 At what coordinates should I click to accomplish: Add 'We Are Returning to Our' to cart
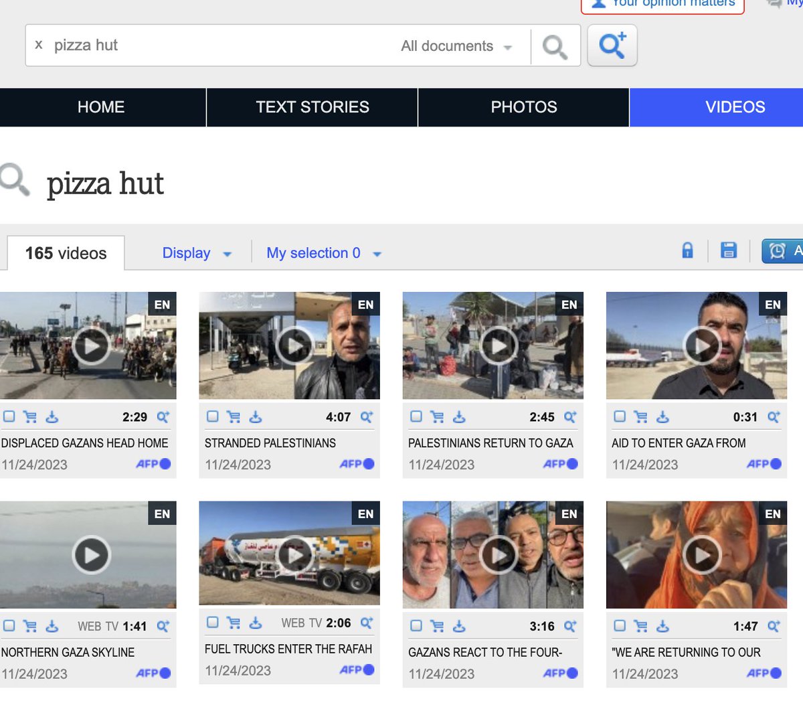(x=641, y=627)
